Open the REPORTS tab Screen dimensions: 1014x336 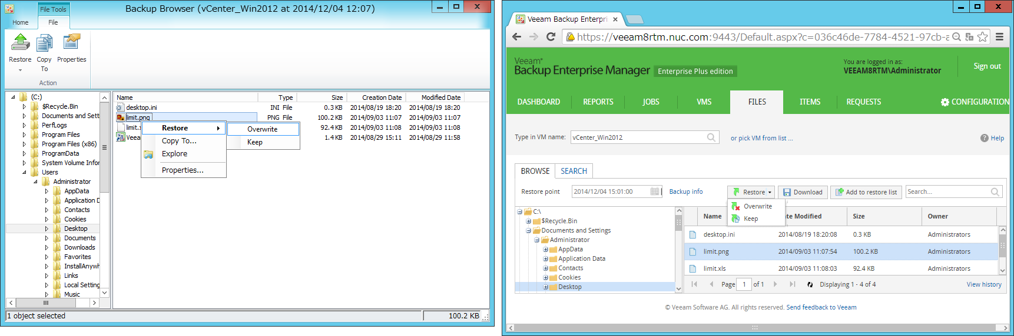[x=598, y=102]
